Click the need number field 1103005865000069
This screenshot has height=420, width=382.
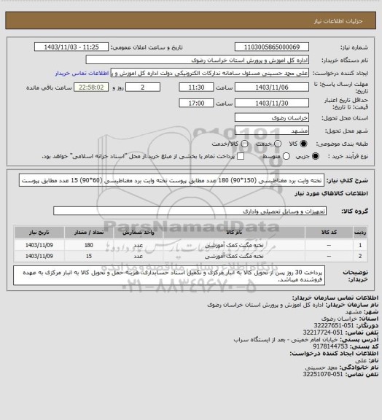(272, 47)
